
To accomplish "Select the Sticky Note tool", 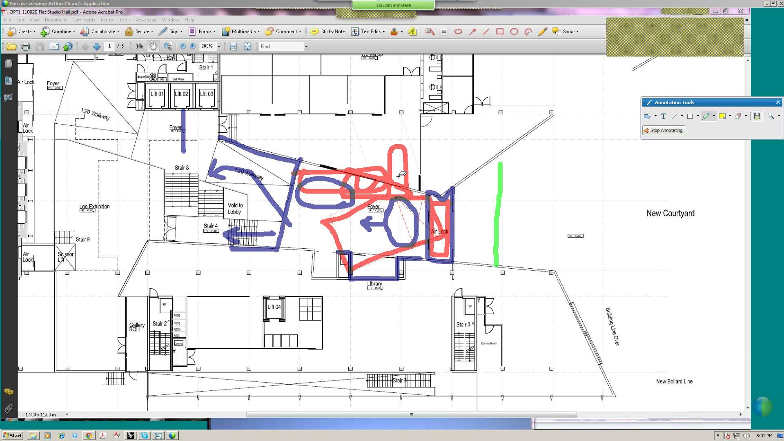I will click(327, 31).
